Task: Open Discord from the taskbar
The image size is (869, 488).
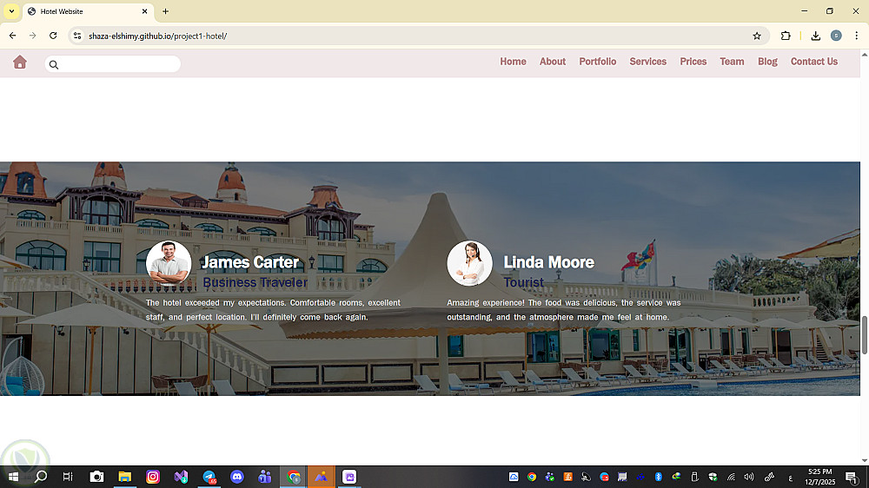Action: pos(237,477)
